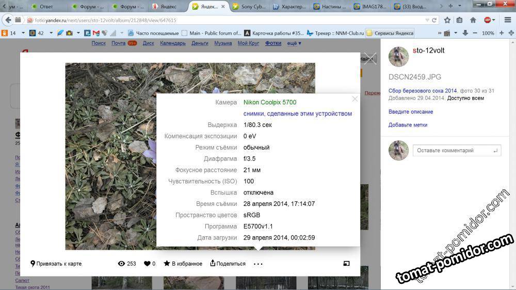Open снимки, сделанные этим устройством link
Screen dimensions: 516x290
point(298,114)
